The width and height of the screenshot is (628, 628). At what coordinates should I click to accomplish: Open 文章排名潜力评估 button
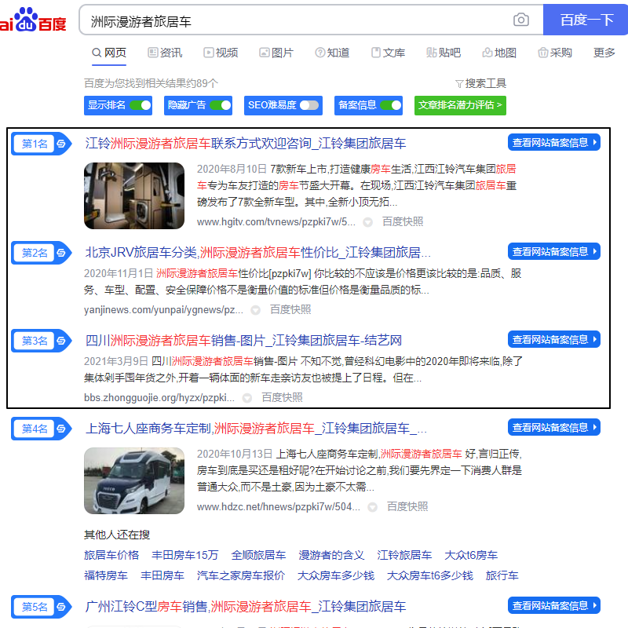460,105
